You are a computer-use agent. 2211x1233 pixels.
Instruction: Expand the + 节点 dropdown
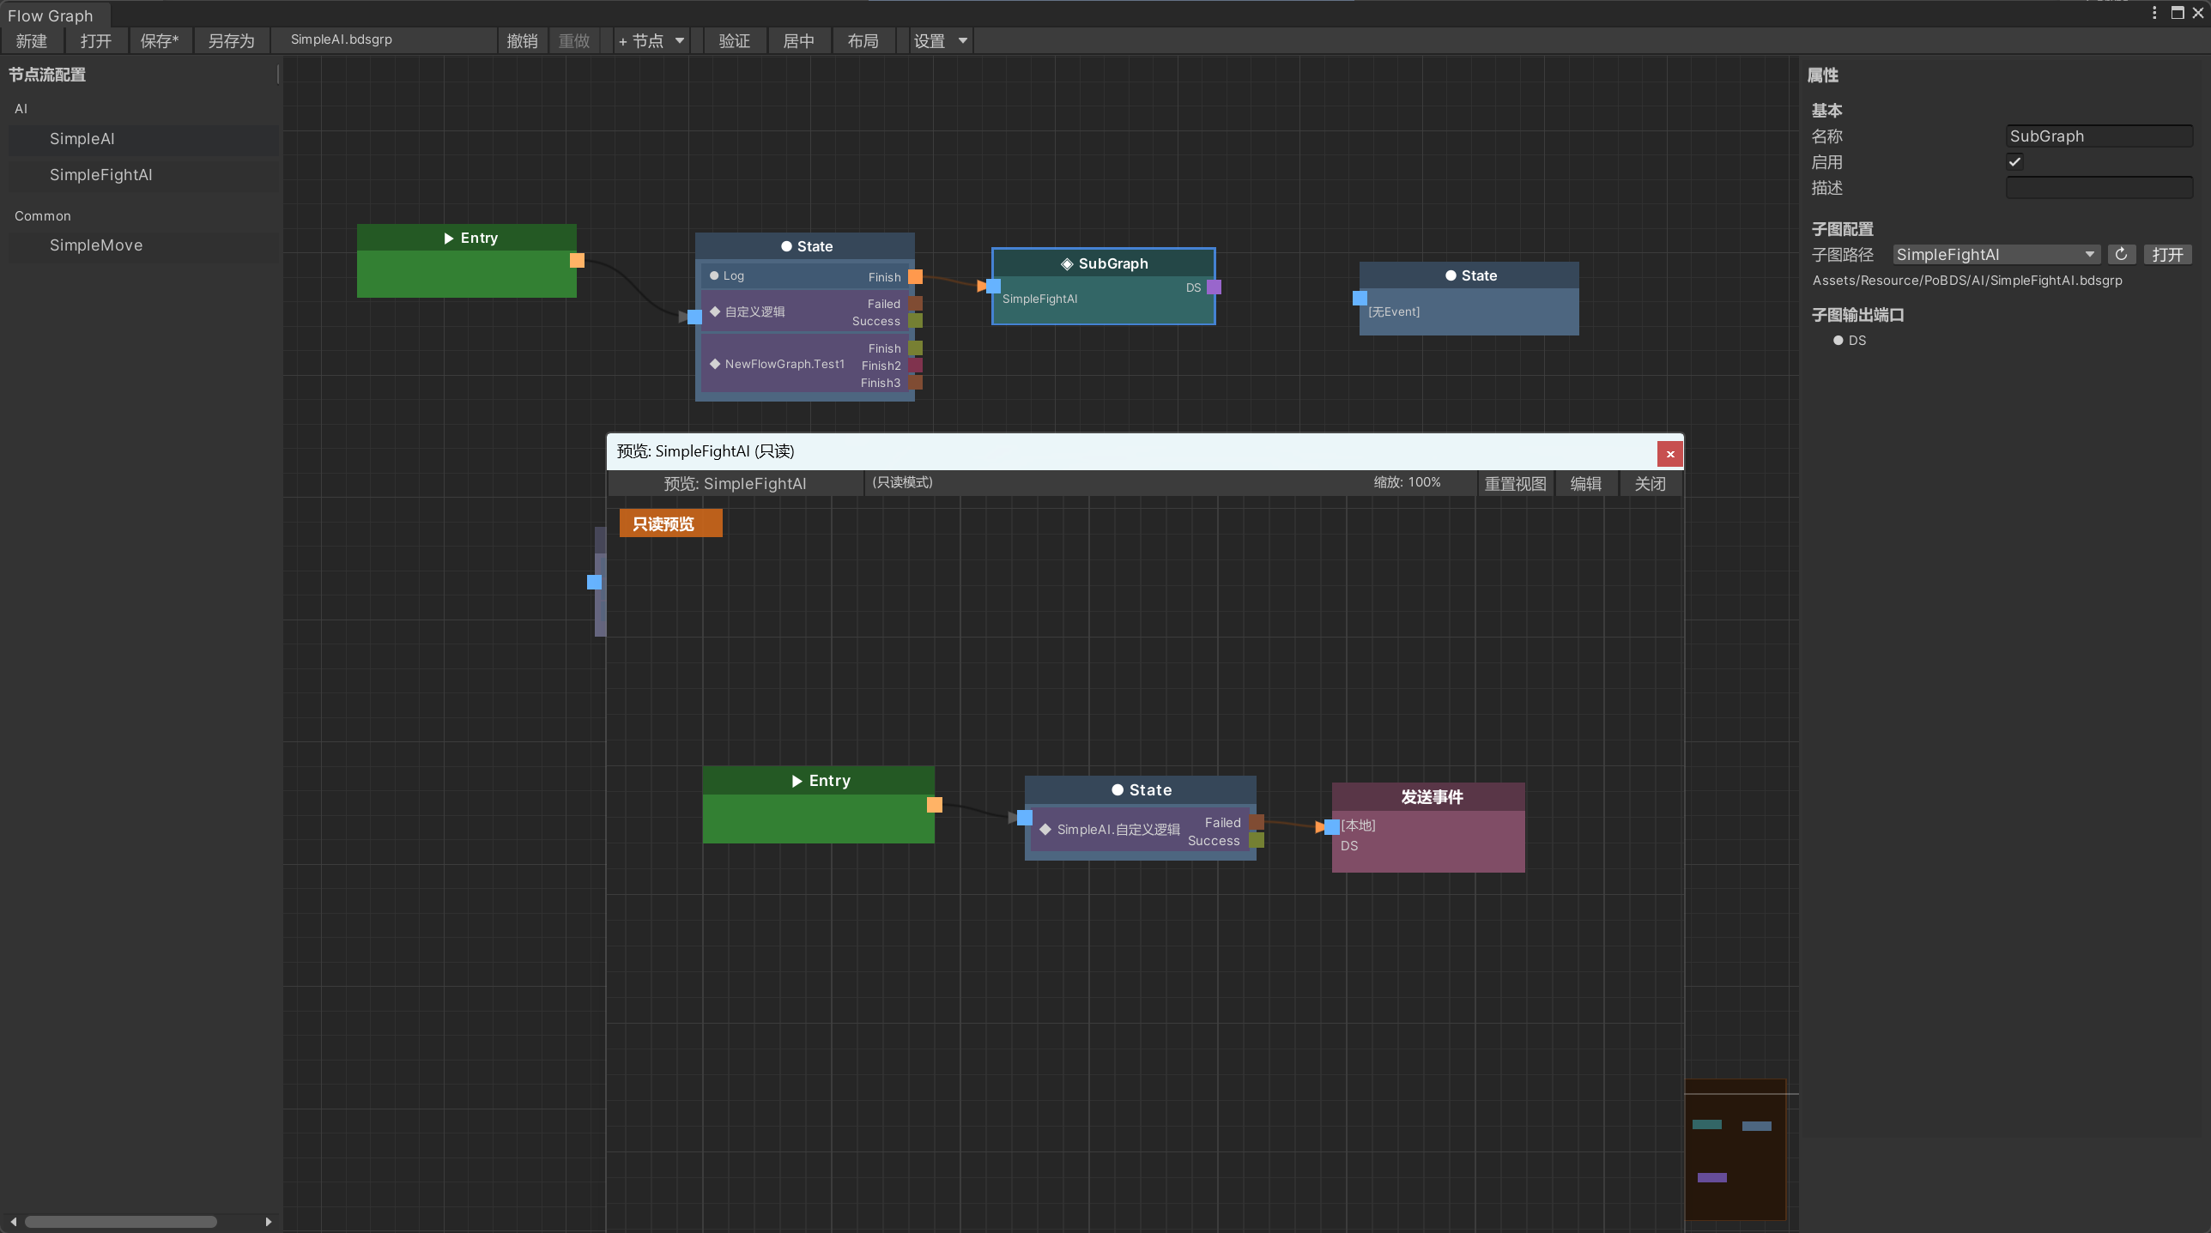tap(652, 41)
